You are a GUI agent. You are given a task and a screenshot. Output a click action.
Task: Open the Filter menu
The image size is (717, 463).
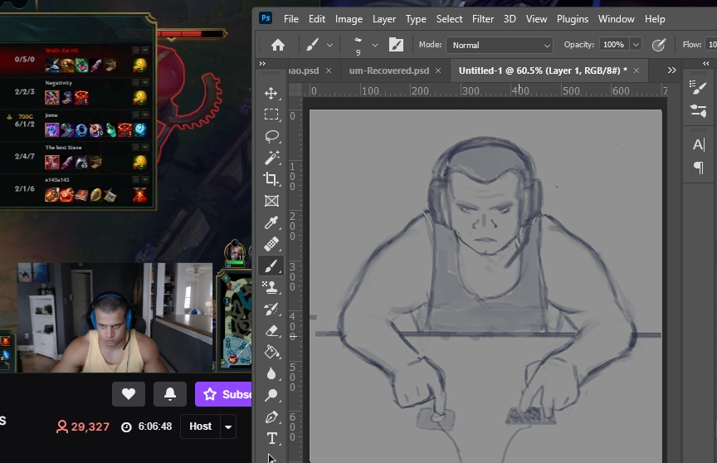(483, 19)
